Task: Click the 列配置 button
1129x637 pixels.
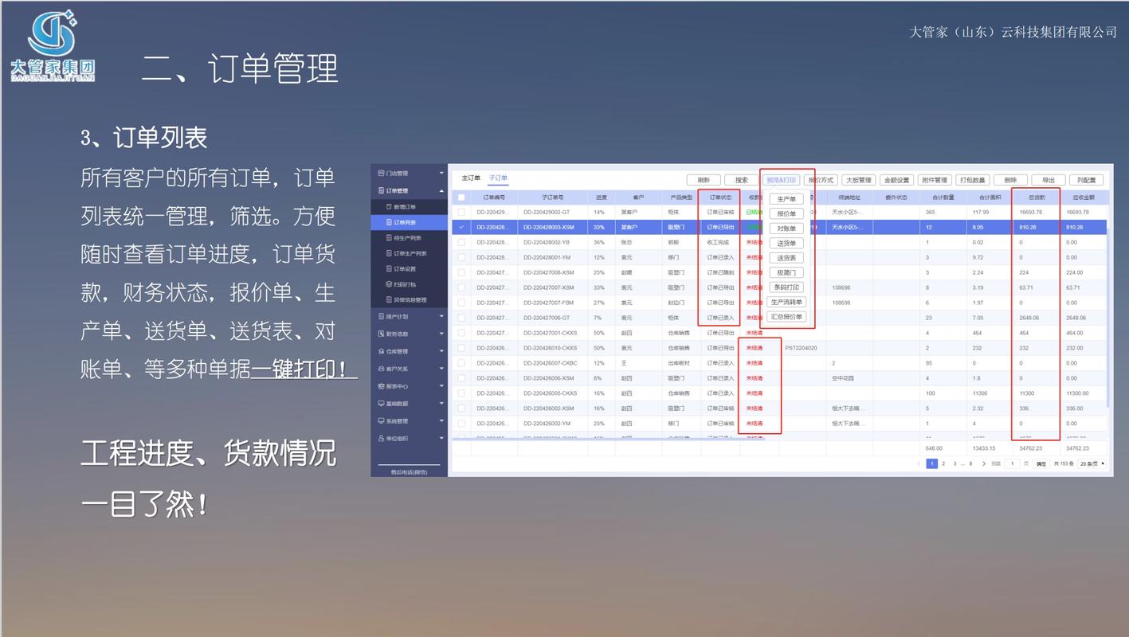Action: pos(1087,180)
